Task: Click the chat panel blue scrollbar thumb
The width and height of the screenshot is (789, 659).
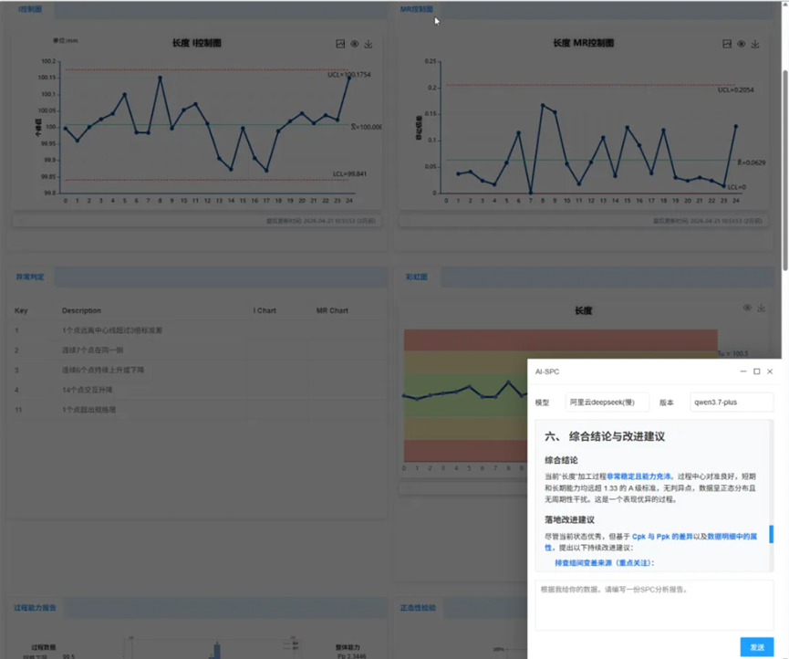Action: tap(772, 534)
